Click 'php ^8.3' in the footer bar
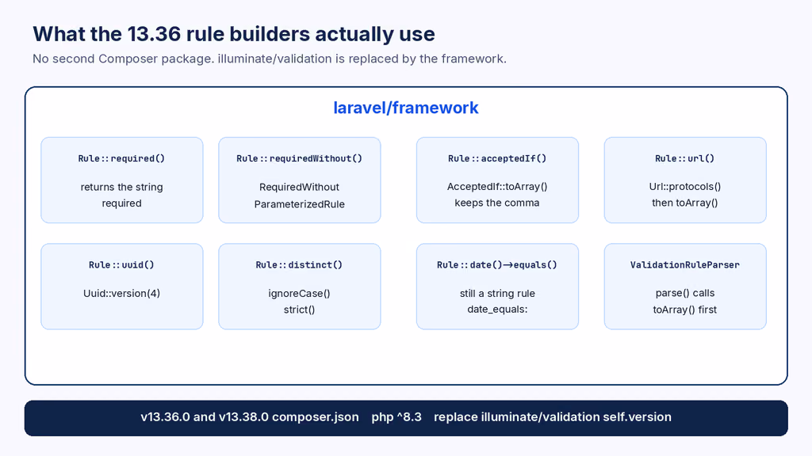 (x=396, y=417)
